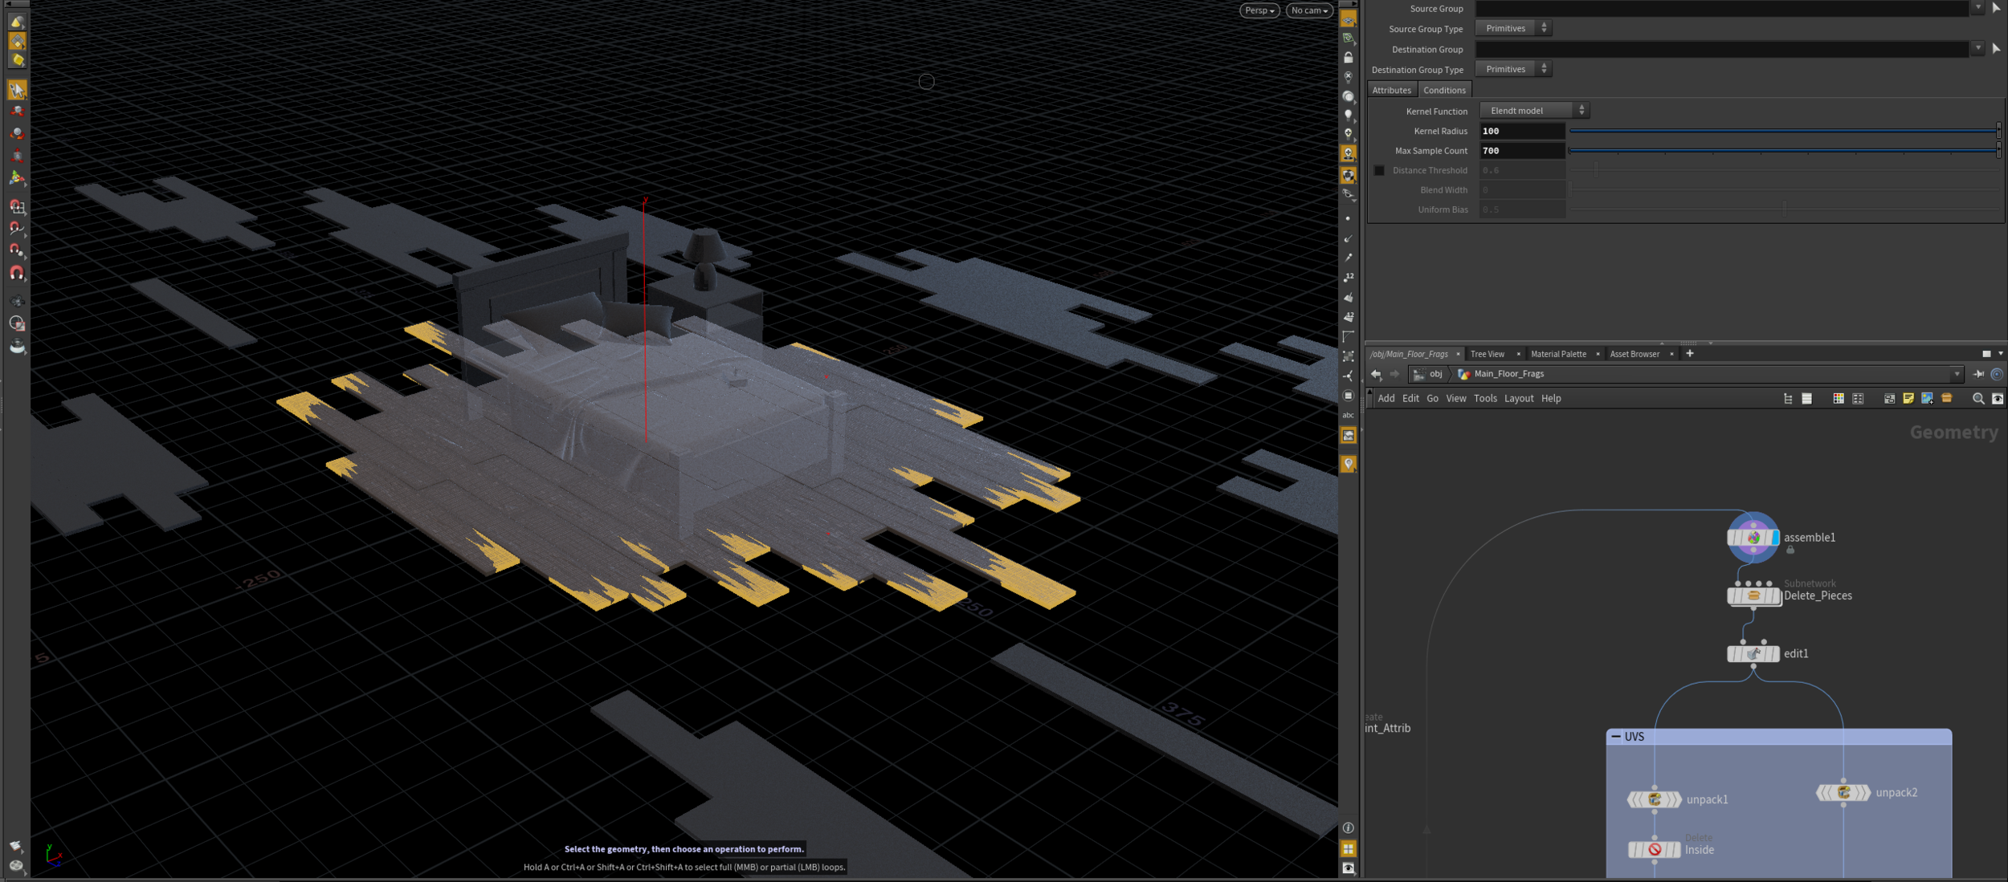Click the View tool camera icon
Image resolution: width=2008 pixels, height=882 pixels.
coord(17,302)
